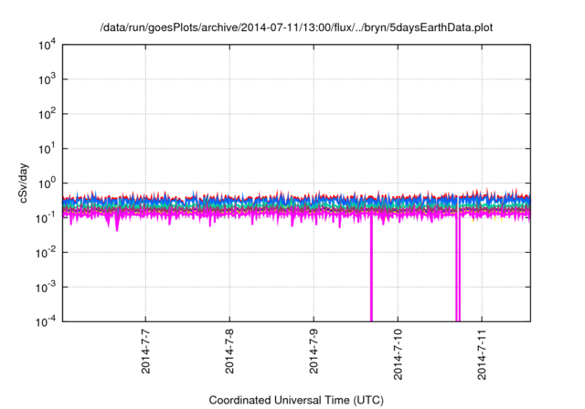585x409 pixels.
Task: Click the double magenta dropout spike before 2014-7-11
Action: [x=458, y=270]
